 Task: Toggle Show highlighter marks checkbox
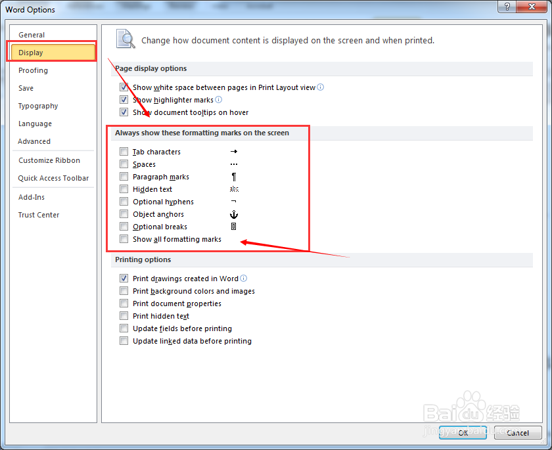[124, 100]
